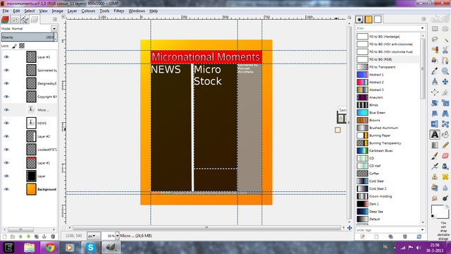Select the Measure compass tool
451x254 pixels.
(435, 82)
